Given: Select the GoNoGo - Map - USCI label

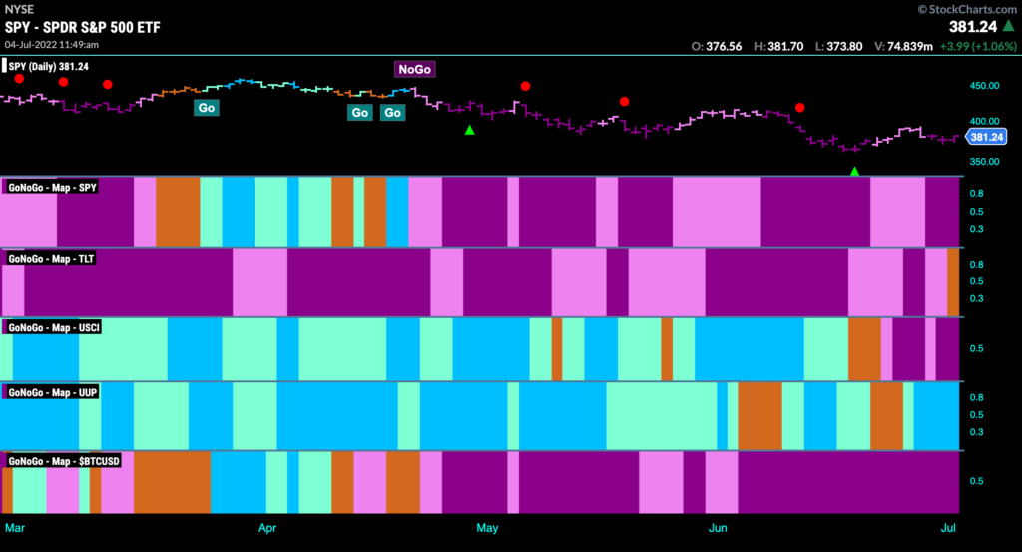Looking at the screenshot, I should pos(54,327).
